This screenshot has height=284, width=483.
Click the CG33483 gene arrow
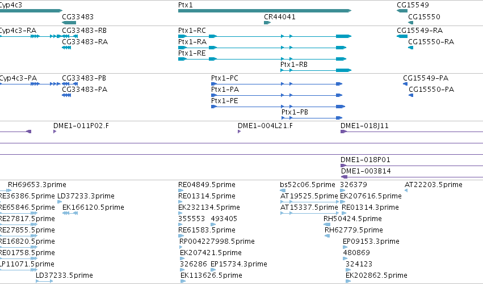pyautogui.click(x=69, y=23)
